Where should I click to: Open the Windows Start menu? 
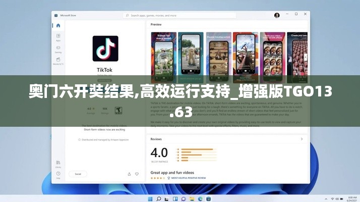click(x=150, y=199)
